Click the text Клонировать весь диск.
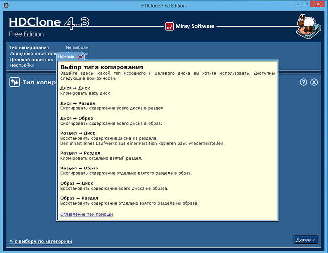 [86, 93]
